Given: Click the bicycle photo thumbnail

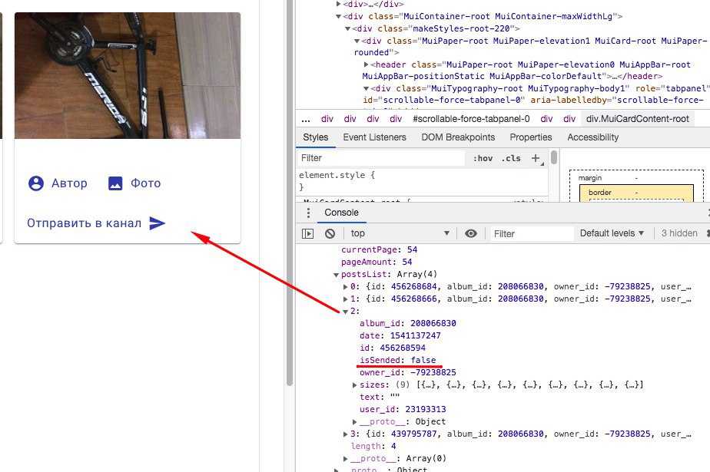Looking at the screenshot, I should coord(128,75).
